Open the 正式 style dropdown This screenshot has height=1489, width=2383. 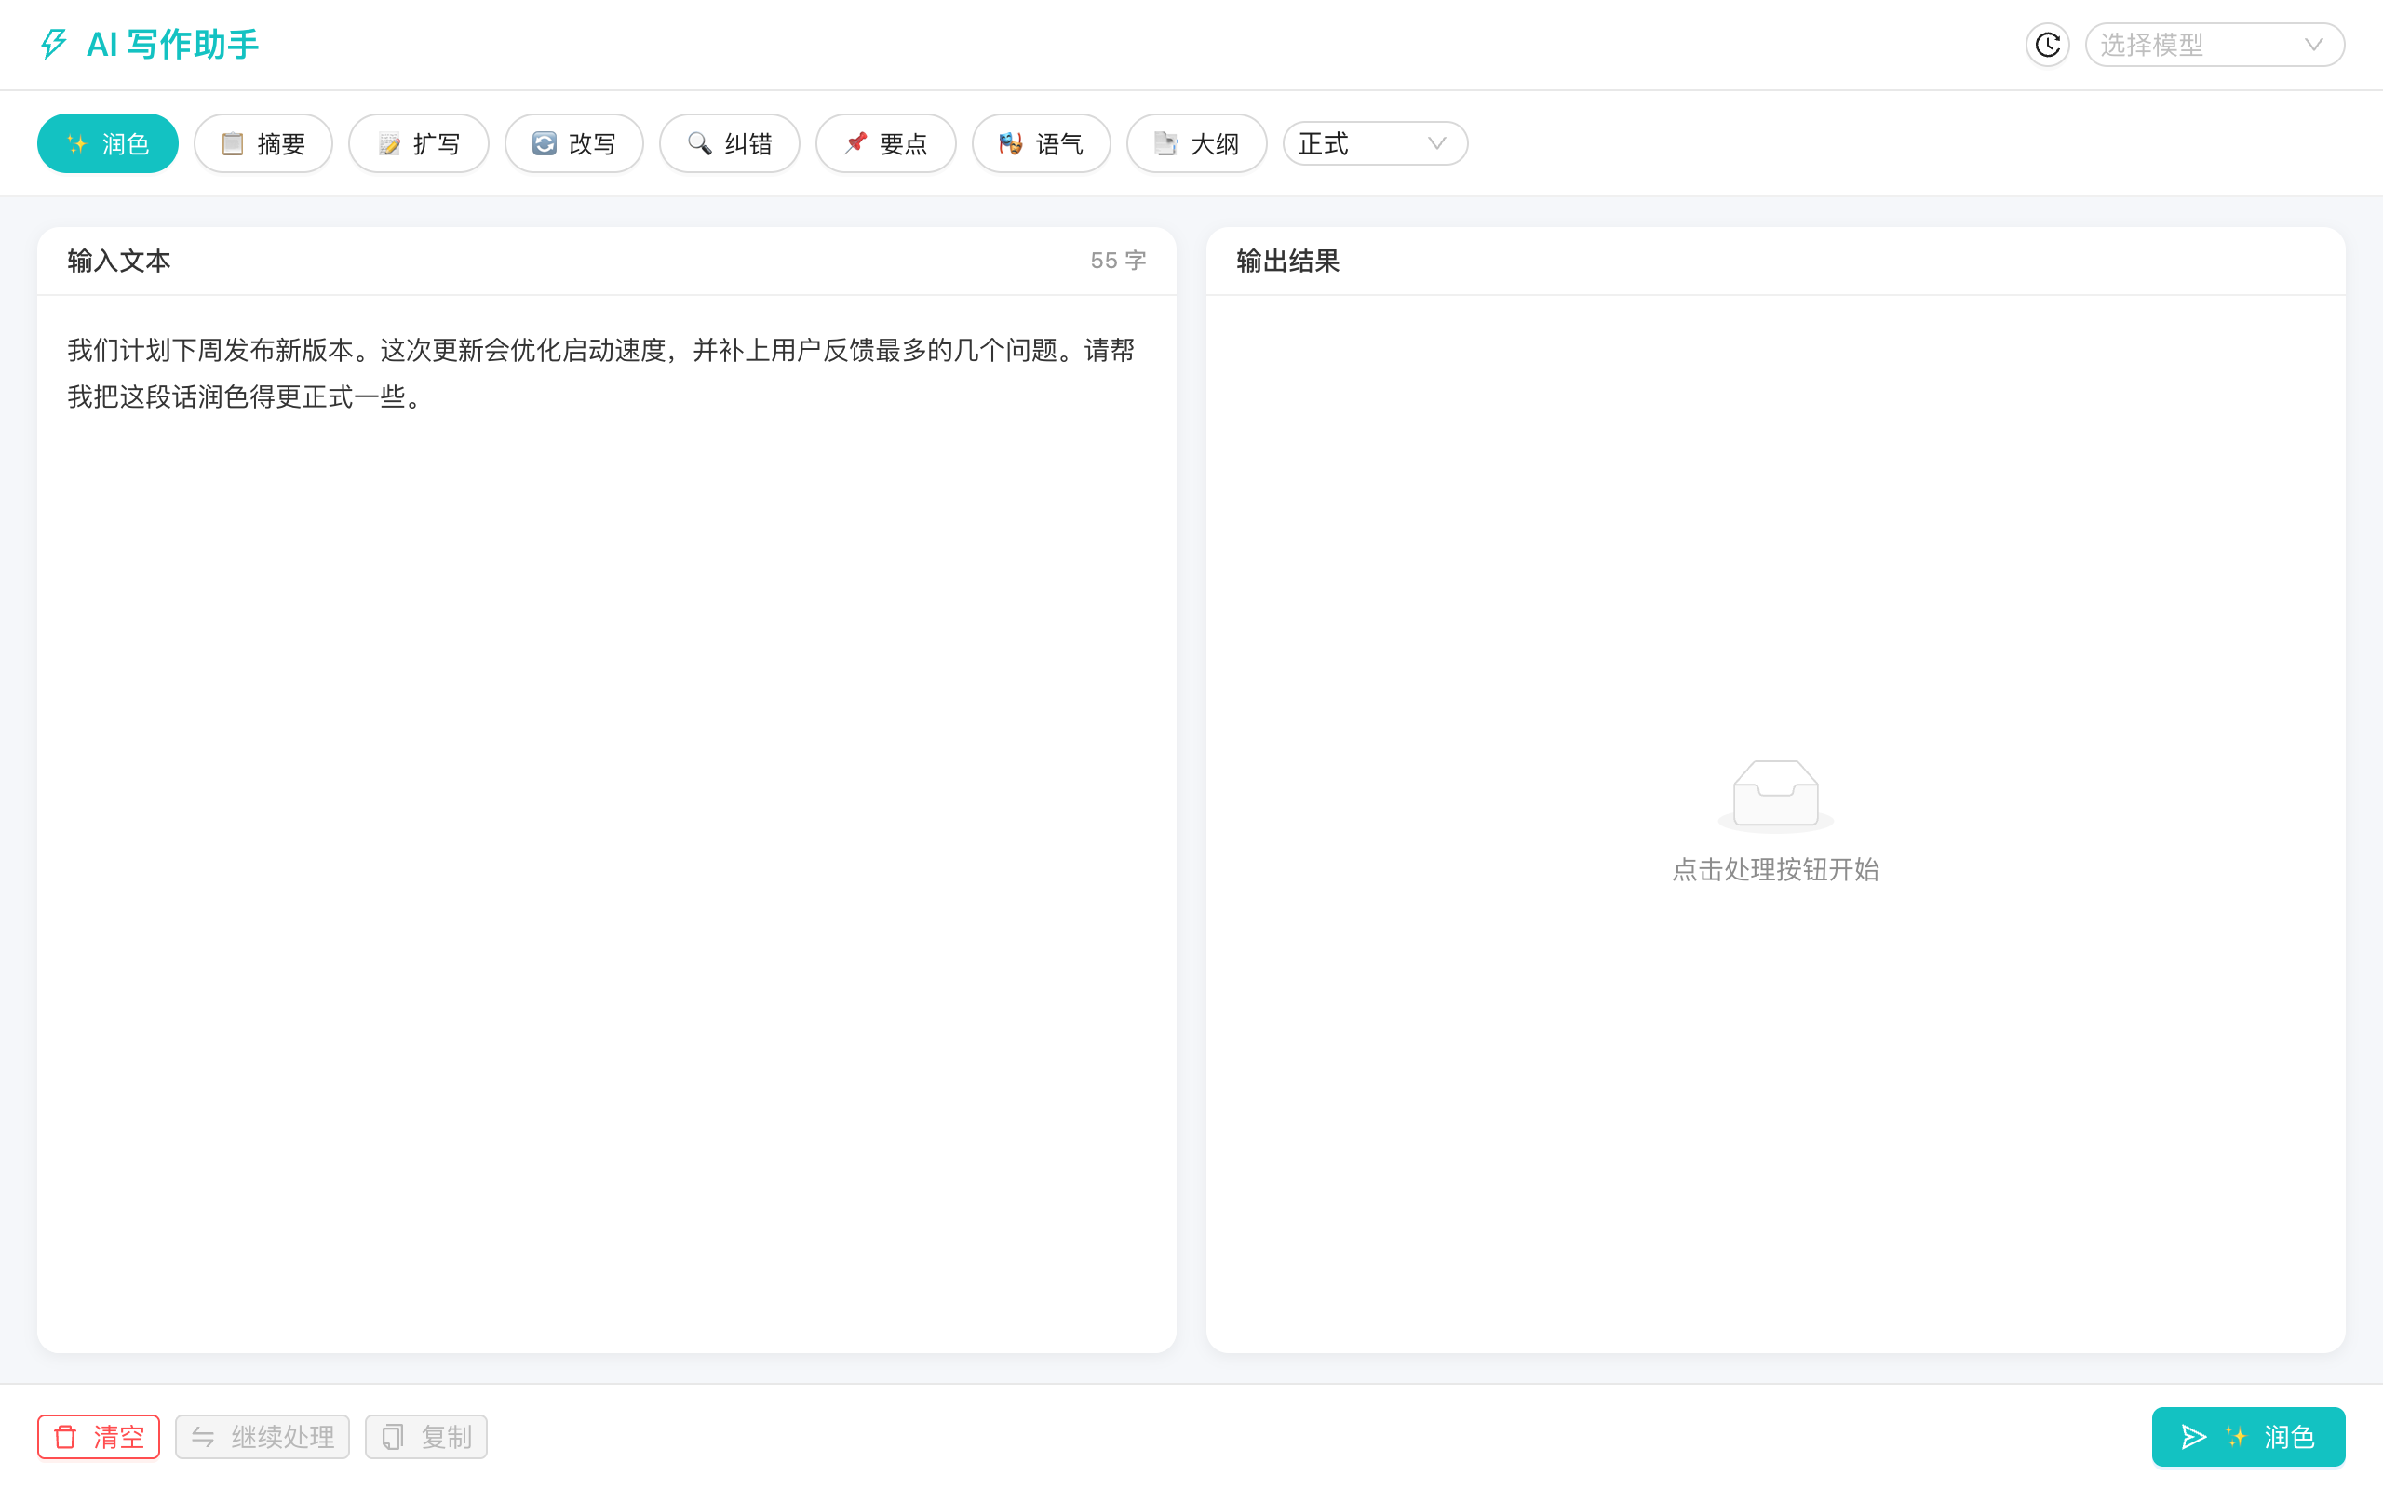[1375, 143]
